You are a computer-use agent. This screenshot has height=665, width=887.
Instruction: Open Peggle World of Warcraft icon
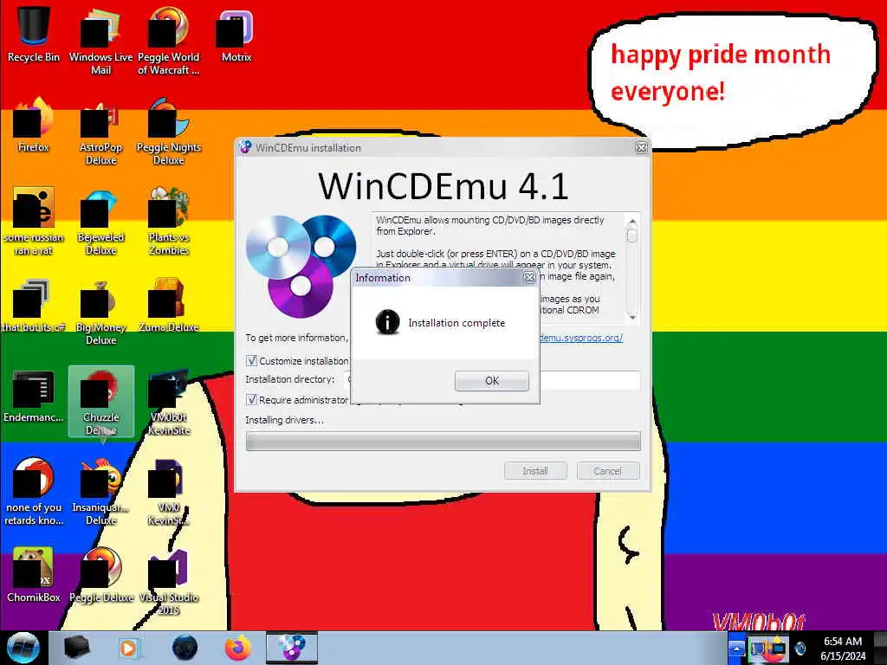click(169, 41)
